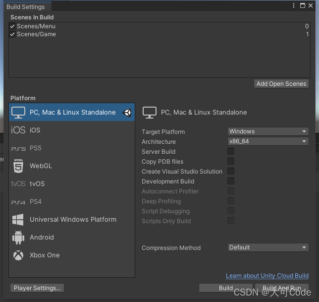Open the Architecture dropdown
Viewport: 319px width, 302px height.
[x=268, y=141]
